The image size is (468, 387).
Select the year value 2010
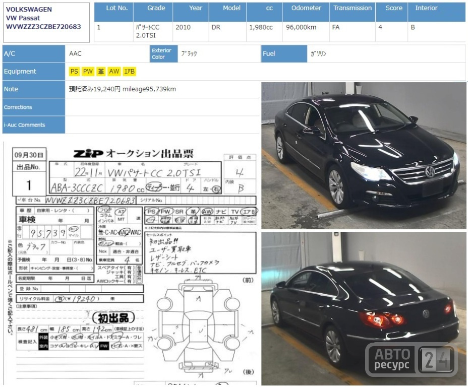click(183, 27)
